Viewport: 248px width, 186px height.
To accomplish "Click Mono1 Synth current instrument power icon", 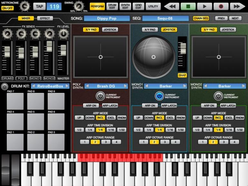I will click(x=159, y=96).
